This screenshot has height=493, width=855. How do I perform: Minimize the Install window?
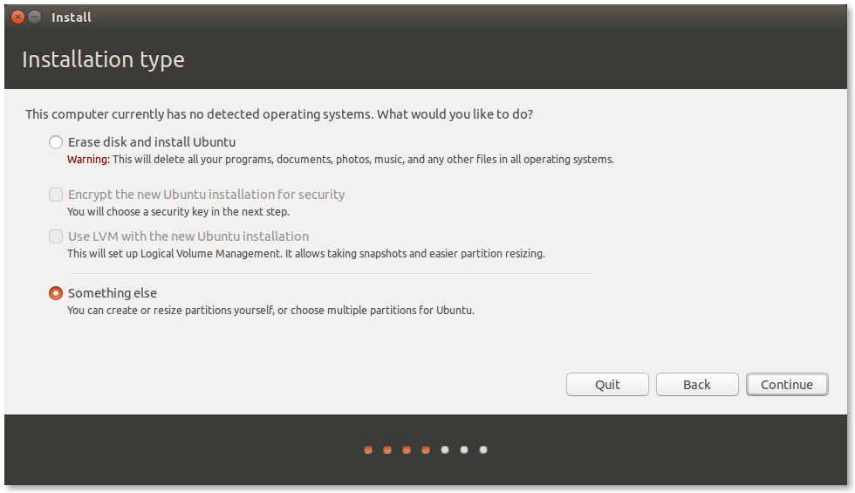[34, 17]
